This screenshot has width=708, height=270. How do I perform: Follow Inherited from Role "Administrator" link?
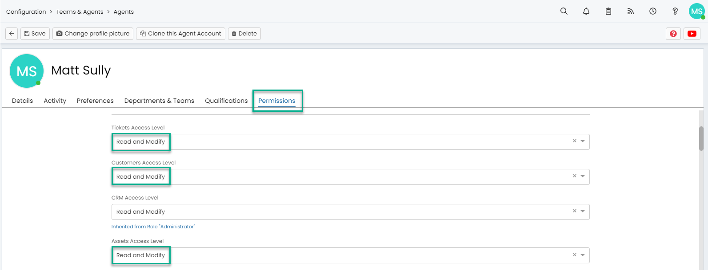click(x=153, y=227)
